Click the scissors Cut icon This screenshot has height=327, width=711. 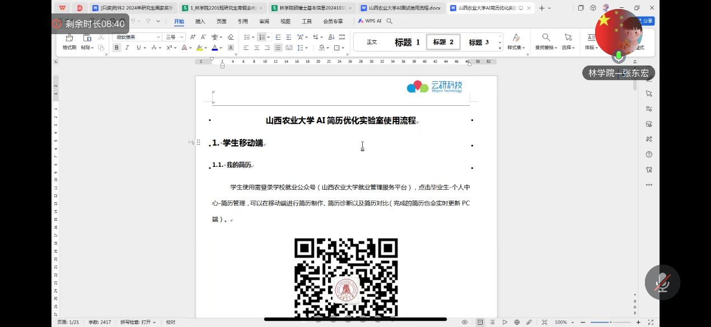(x=101, y=37)
